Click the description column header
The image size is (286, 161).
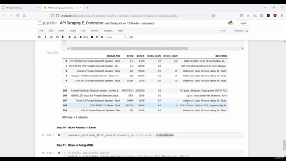click(x=222, y=56)
